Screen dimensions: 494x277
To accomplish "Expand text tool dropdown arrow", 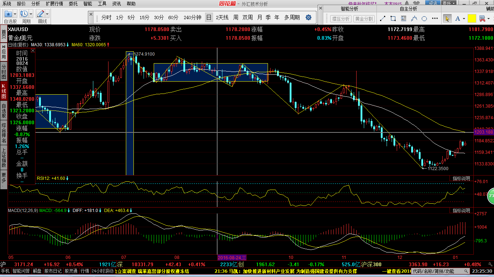I will coord(464,18).
